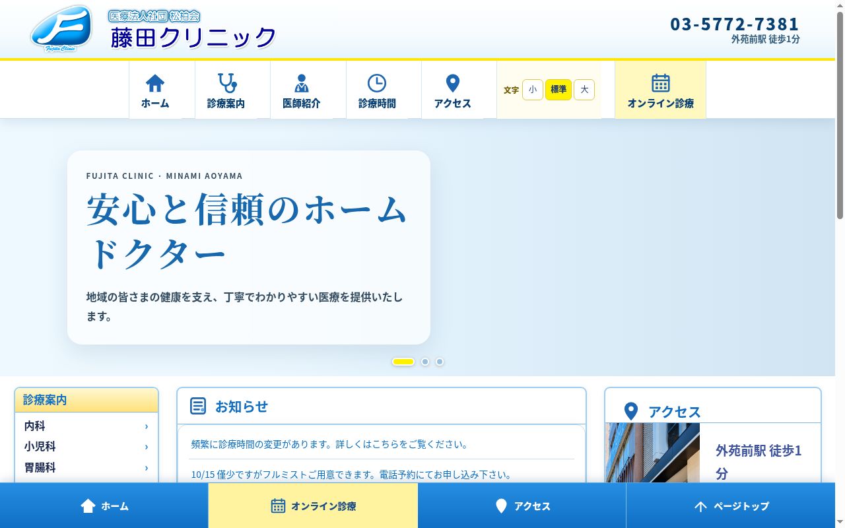
Task: Click the ページトップ label in the bottom bar
Action: click(741, 506)
